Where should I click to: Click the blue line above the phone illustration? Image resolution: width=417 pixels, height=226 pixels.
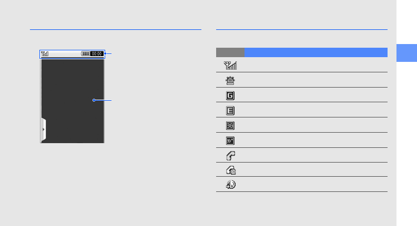116,30
